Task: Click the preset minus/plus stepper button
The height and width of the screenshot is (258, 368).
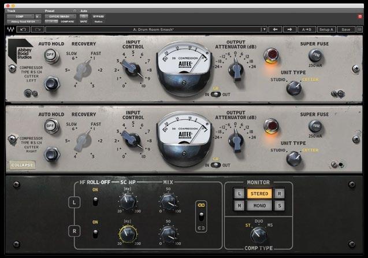Action: [51, 21]
